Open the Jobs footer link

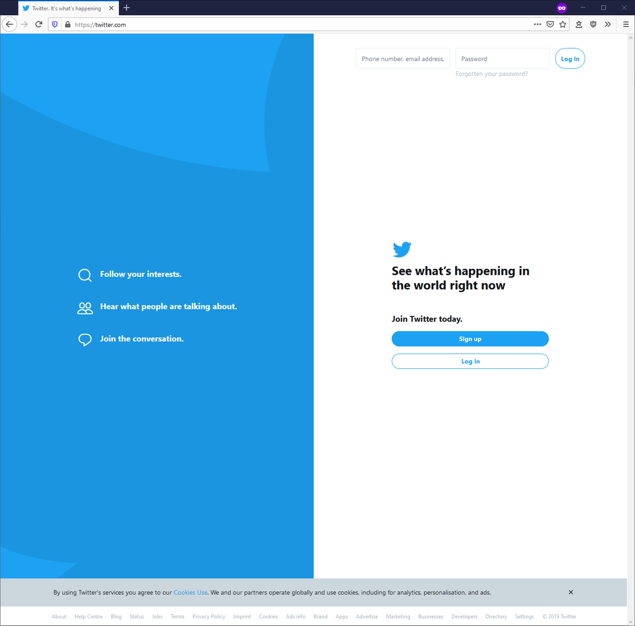157,616
